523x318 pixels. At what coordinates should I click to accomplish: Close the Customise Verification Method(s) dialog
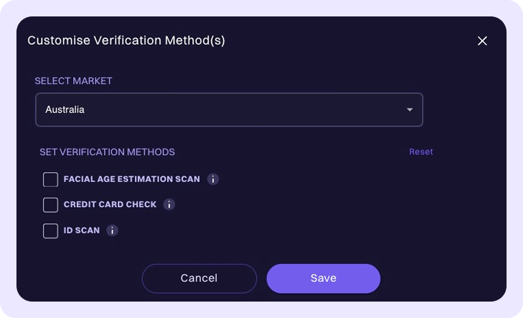coord(482,41)
